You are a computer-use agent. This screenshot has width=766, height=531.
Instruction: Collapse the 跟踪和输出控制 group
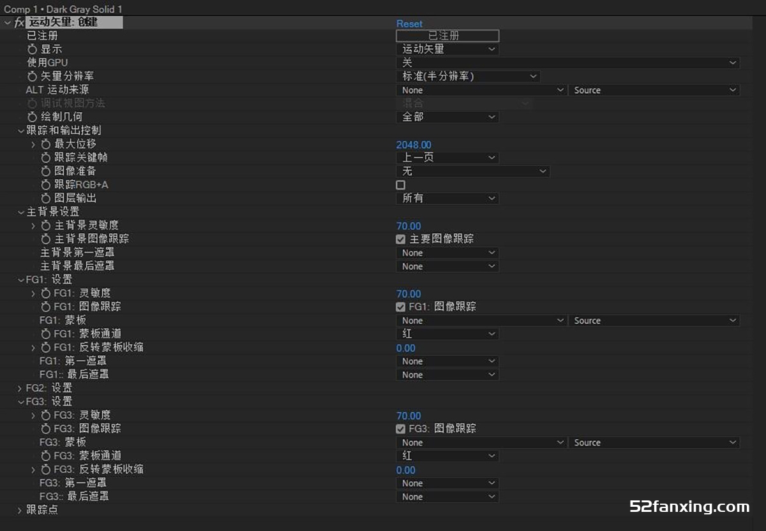[20, 130]
